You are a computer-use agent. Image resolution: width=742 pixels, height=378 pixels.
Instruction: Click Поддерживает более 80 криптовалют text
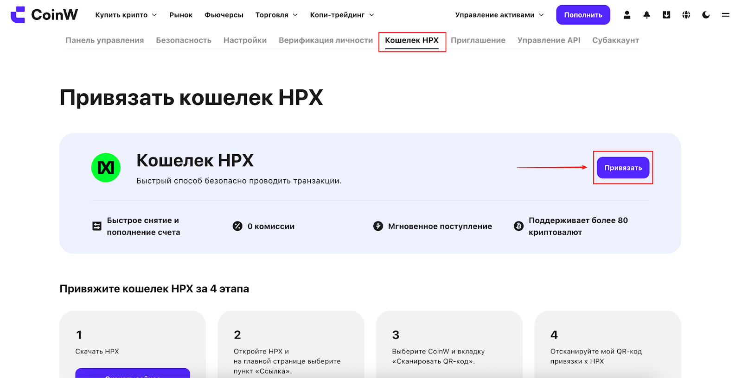pyautogui.click(x=578, y=226)
